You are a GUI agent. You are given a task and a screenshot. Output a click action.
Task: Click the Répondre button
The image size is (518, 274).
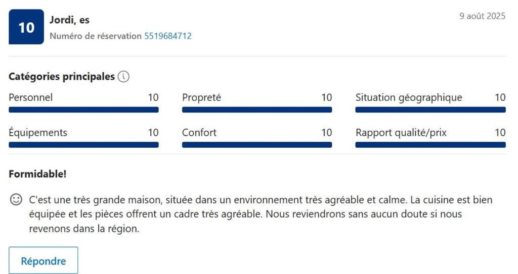(x=44, y=260)
